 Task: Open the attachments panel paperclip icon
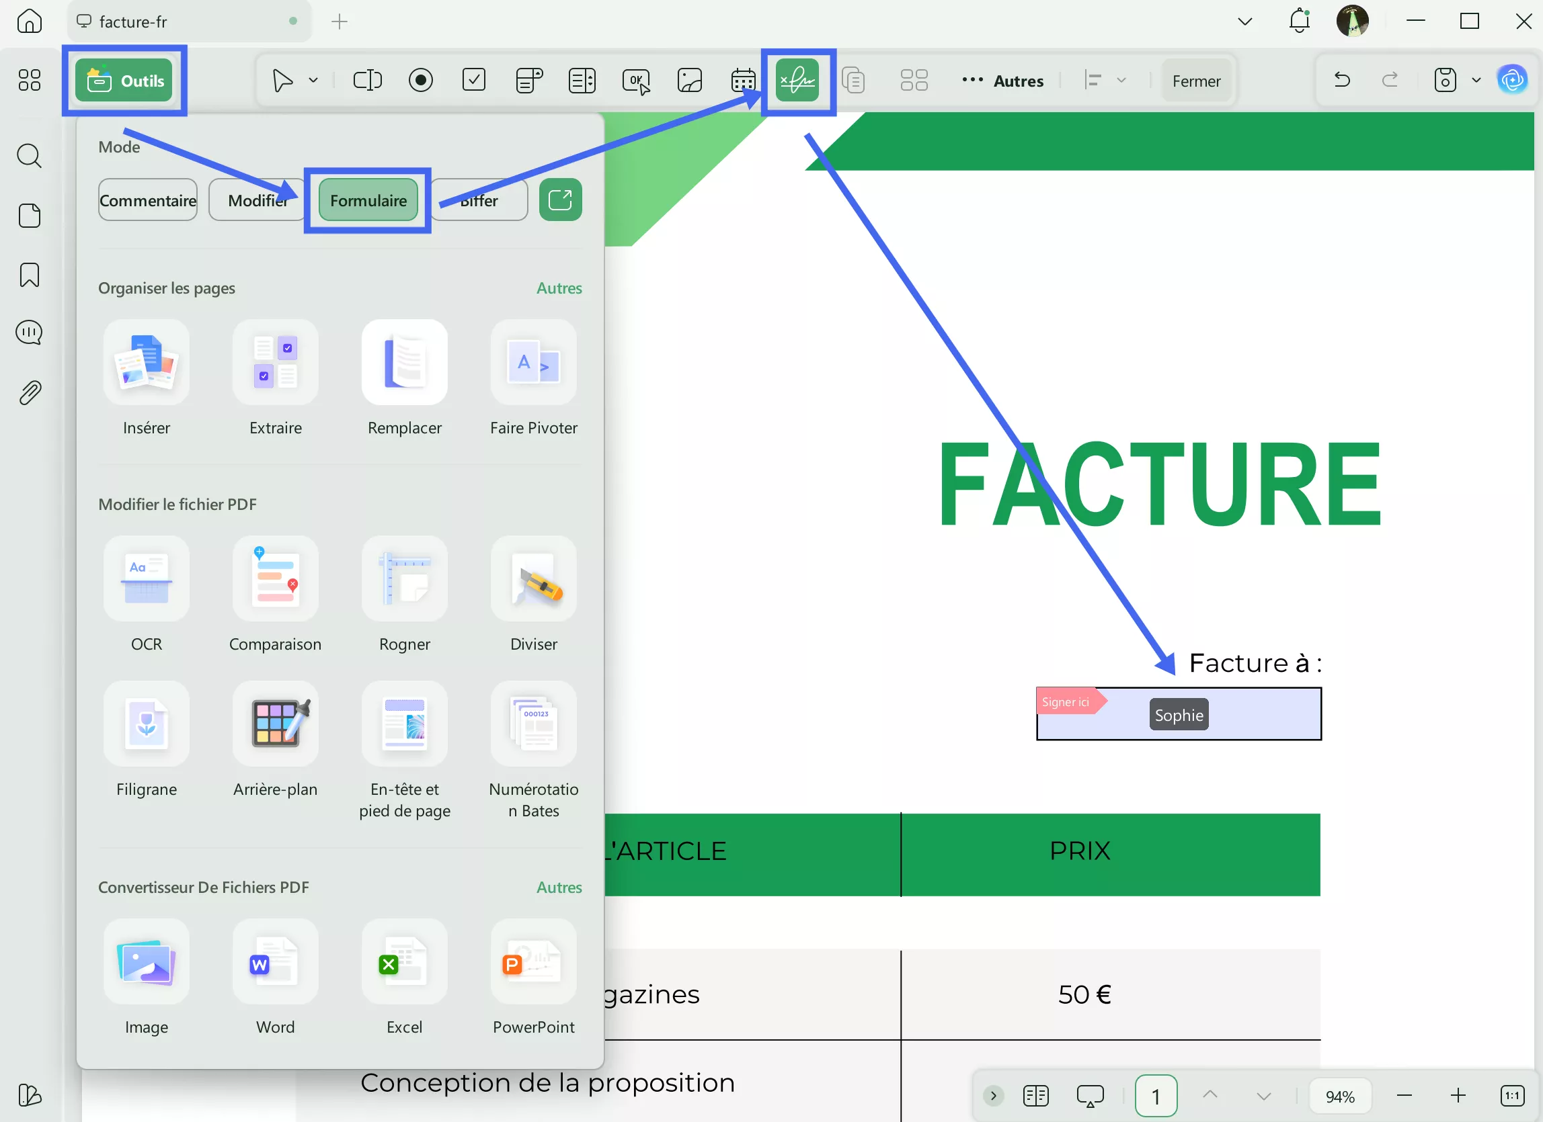pyautogui.click(x=30, y=392)
